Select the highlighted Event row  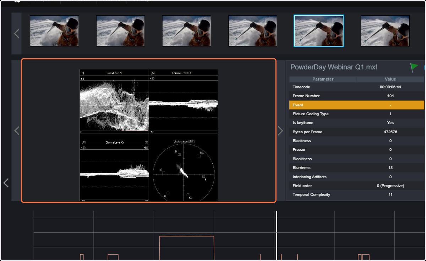tap(357, 105)
